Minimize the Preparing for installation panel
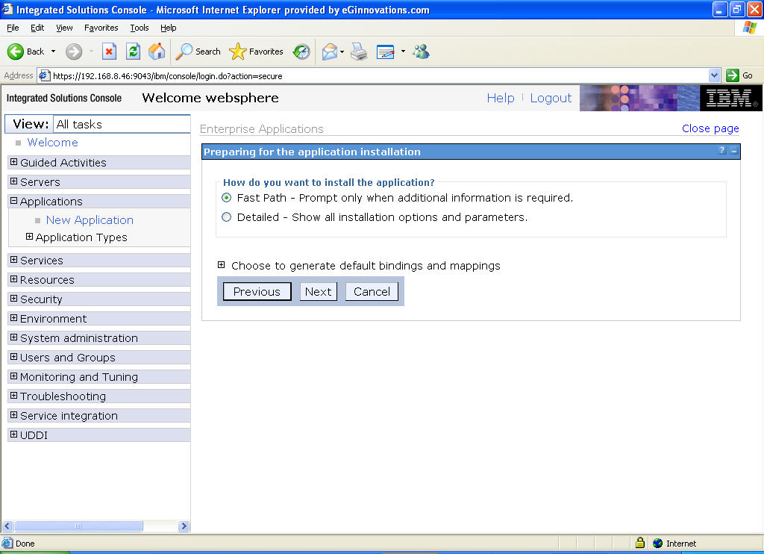 (734, 151)
